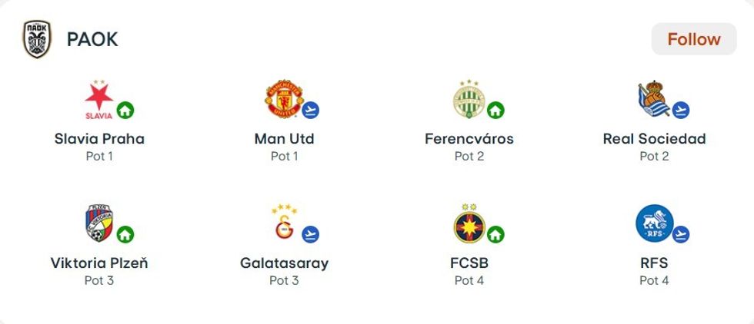Click the Viktoria Plzeň team name
This screenshot has height=324, width=754.
click(x=99, y=263)
